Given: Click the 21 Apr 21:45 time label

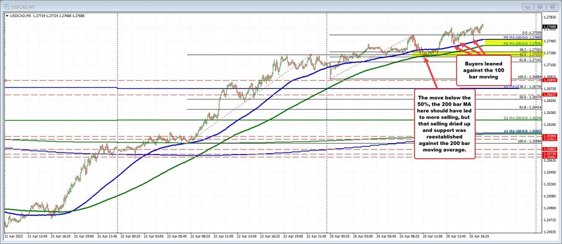Looking at the screenshot, I should point(107,237).
